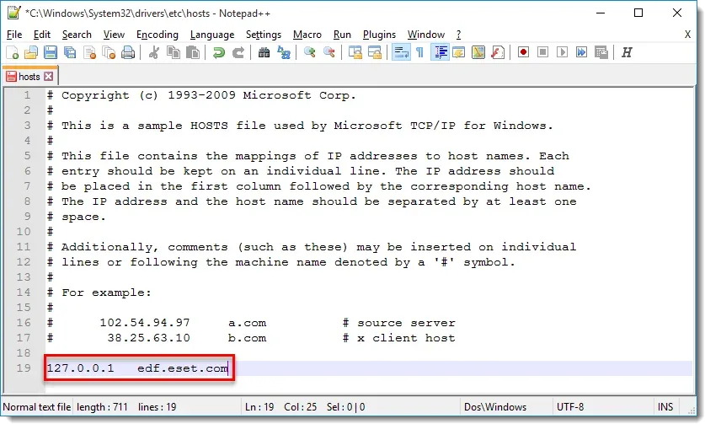Cut selection with scissors icon
Image resolution: width=705 pixels, height=424 pixels.
154,52
